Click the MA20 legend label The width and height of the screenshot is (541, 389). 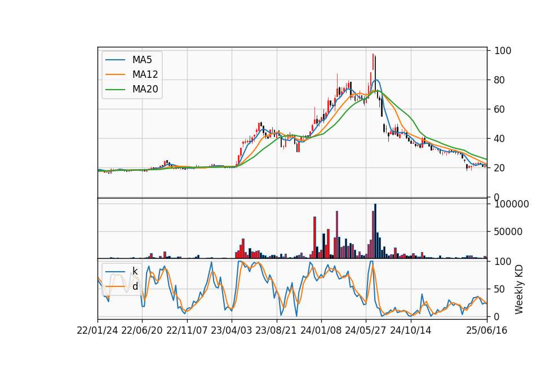[x=145, y=89]
